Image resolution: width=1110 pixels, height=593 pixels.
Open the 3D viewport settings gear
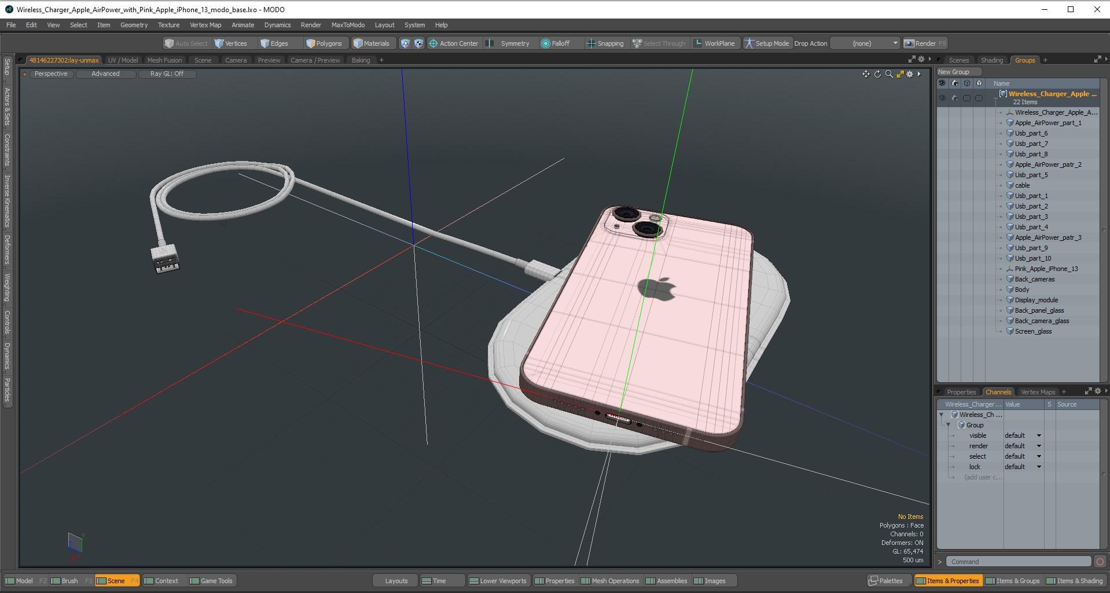pyautogui.click(x=910, y=74)
